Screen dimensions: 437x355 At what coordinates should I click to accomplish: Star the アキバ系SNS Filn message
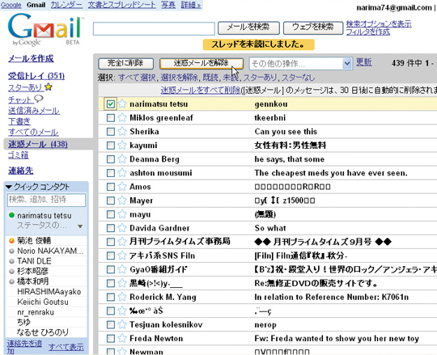pyautogui.click(x=122, y=256)
